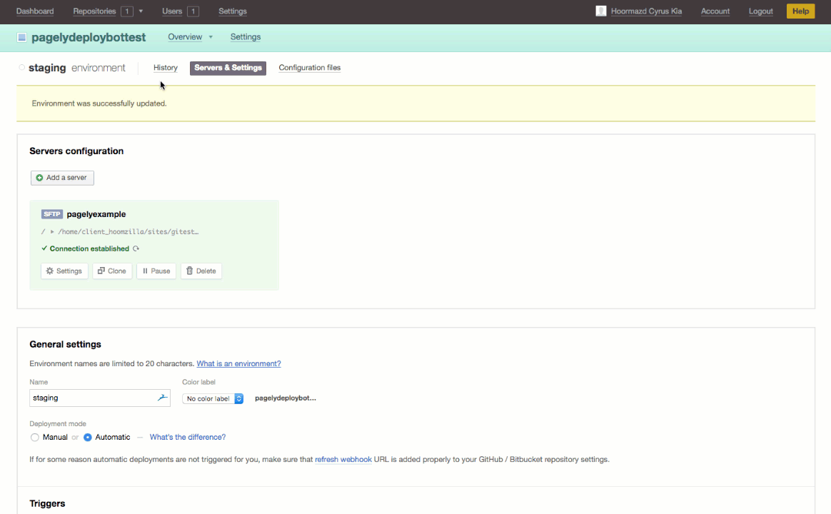Click the Servers configuration heading
This screenshot has width=831, height=514.
click(76, 151)
